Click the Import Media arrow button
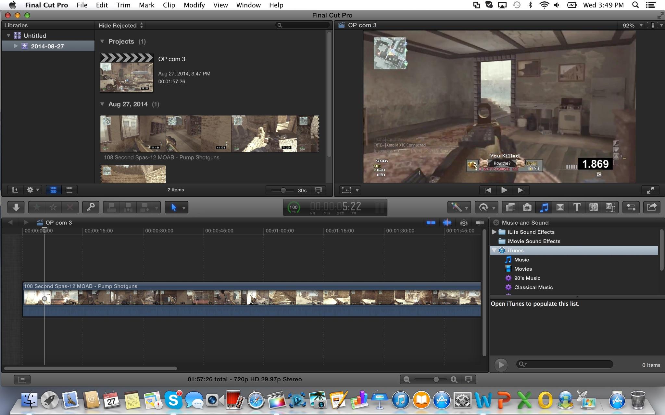Image resolution: width=665 pixels, height=415 pixels. pyautogui.click(x=16, y=207)
